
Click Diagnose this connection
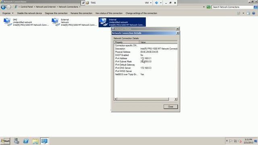tap(56, 13)
